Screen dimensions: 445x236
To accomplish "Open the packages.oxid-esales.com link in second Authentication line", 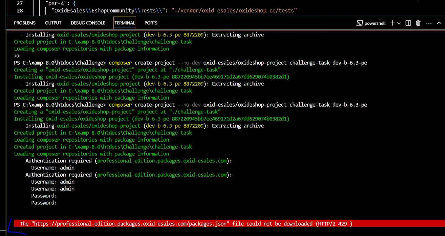I will click(x=162, y=175).
